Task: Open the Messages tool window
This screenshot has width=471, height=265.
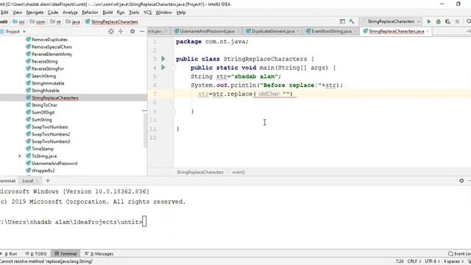Action: click(99, 253)
